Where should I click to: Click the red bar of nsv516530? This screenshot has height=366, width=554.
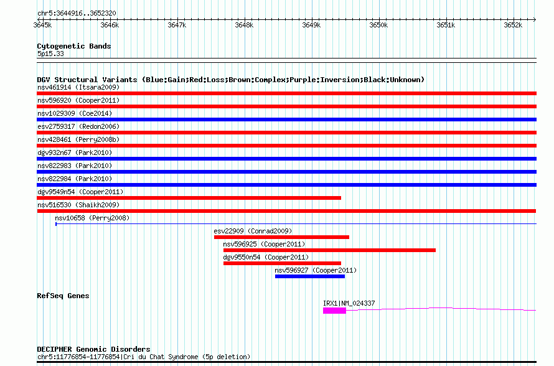286,211
